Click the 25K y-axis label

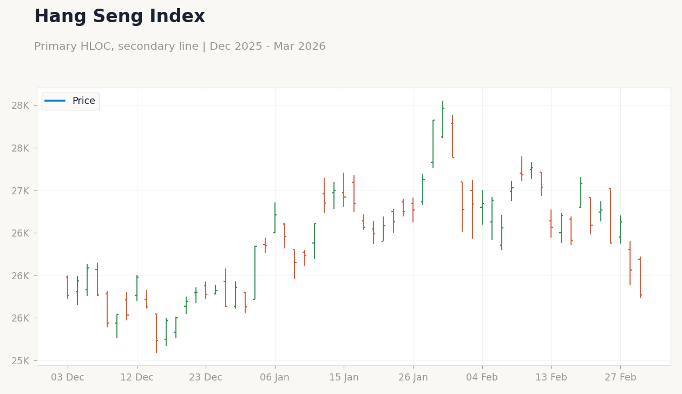click(24, 361)
